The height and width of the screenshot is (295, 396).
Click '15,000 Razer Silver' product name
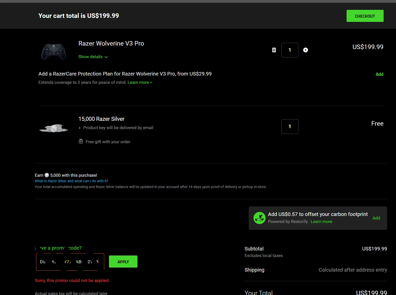tap(101, 119)
